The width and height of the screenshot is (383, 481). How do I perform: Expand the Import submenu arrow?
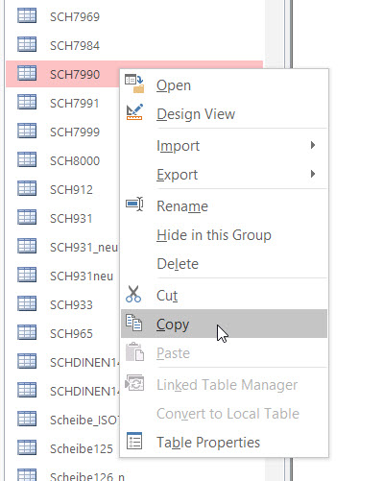point(313,145)
